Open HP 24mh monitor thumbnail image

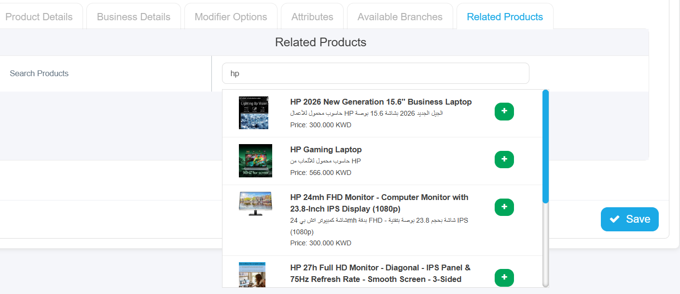coord(255,204)
